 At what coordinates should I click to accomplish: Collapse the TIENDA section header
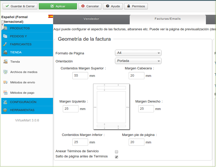[x=27, y=52]
